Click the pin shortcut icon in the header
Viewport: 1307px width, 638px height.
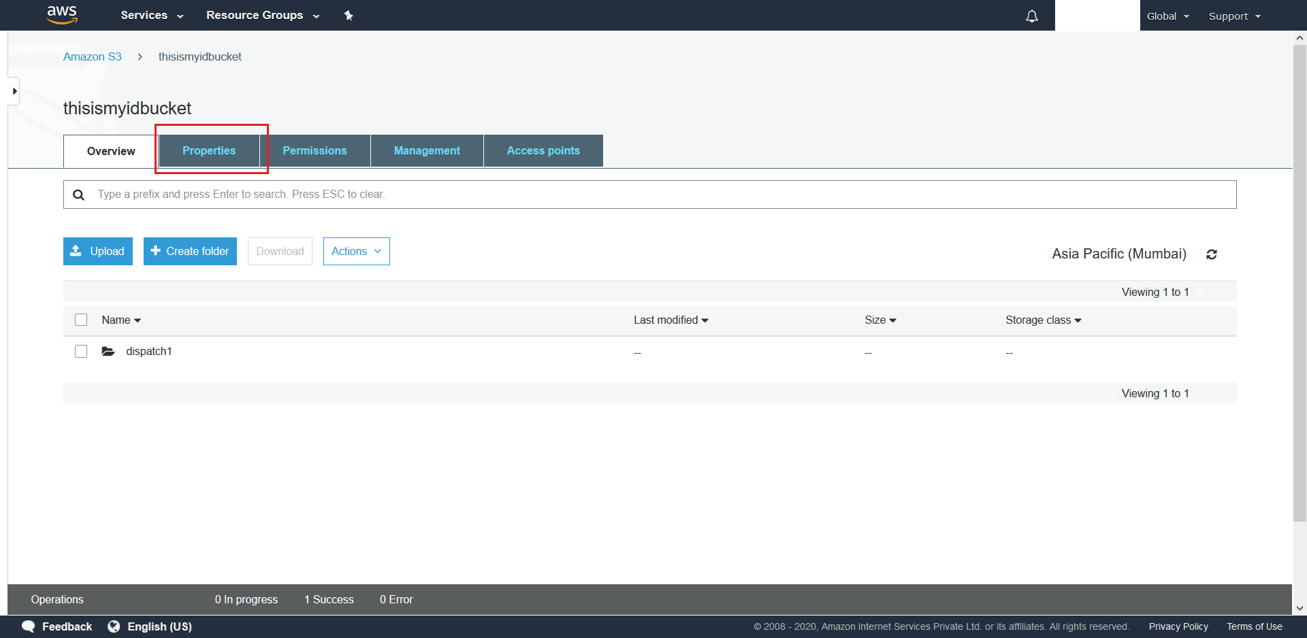click(x=349, y=16)
